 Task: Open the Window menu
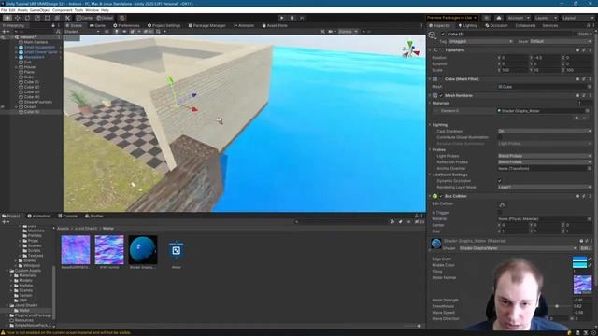[92, 10]
